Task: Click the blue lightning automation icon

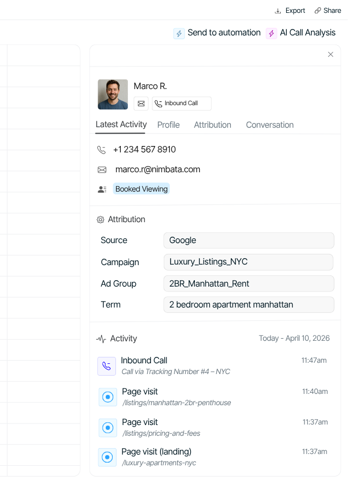Action: coord(179,33)
